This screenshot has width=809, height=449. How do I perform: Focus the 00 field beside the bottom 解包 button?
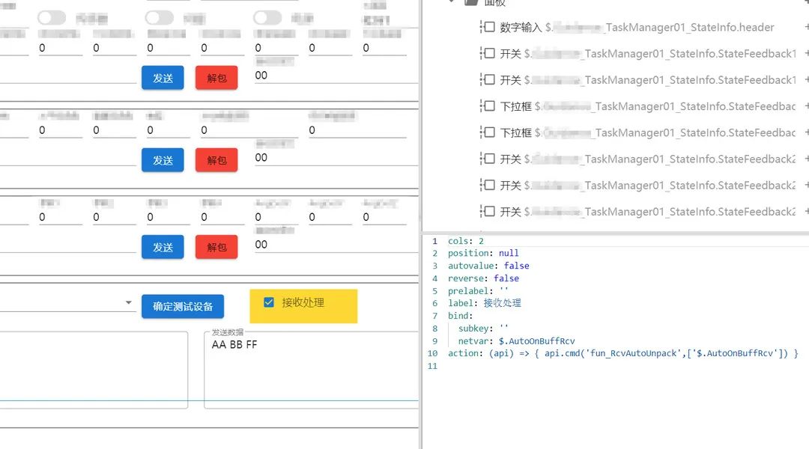pos(336,245)
